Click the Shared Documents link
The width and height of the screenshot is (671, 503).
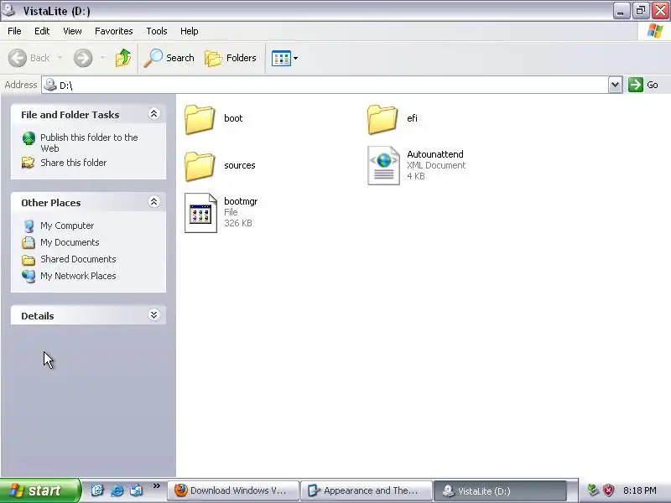coord(78,259)
